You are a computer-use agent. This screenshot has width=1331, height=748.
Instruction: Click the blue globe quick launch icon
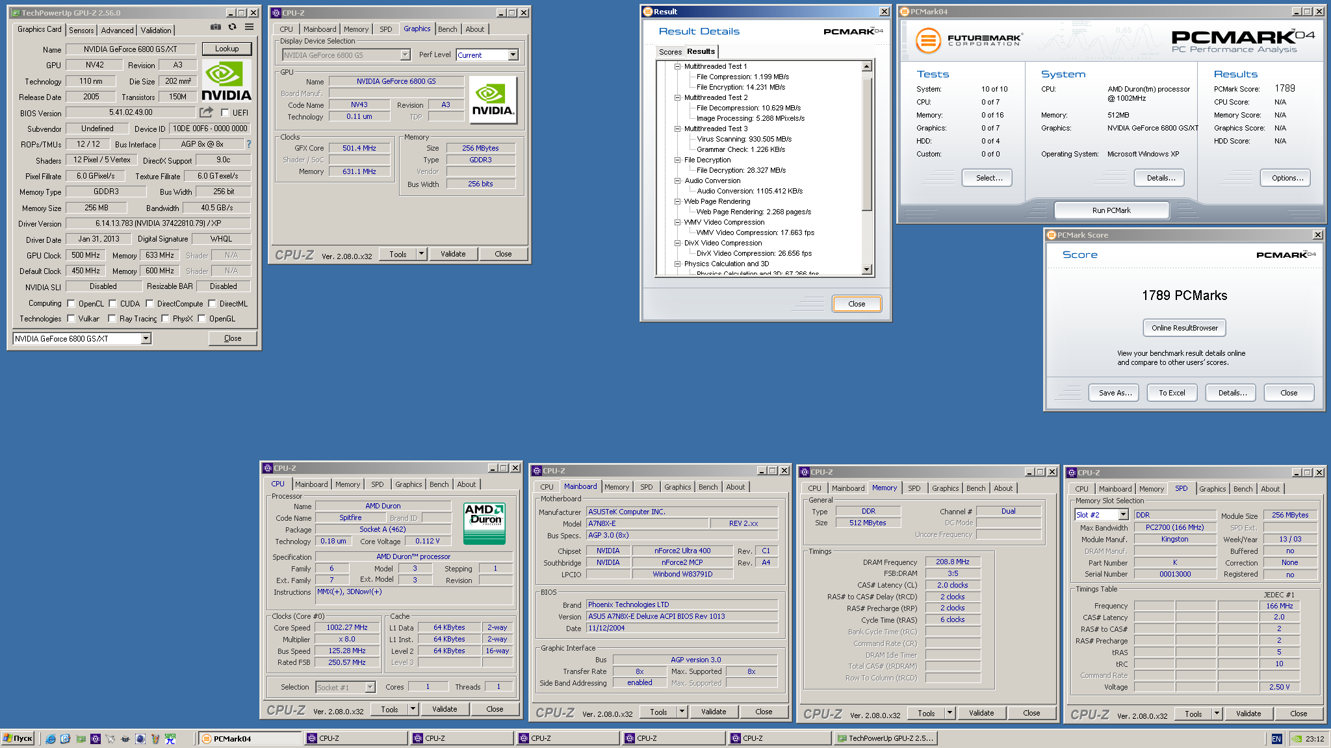(140, 738)
